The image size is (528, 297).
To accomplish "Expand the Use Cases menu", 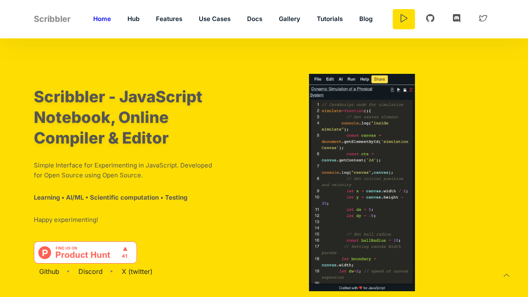I will [214, 19].
